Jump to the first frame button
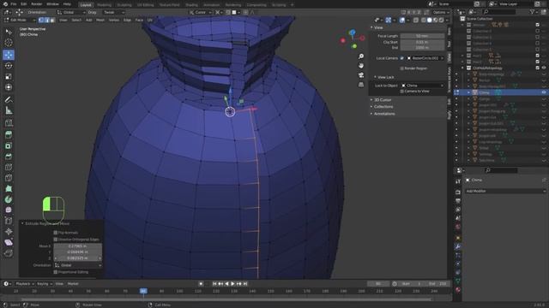This screenshot has width=549, height=308. pos(214,283)
